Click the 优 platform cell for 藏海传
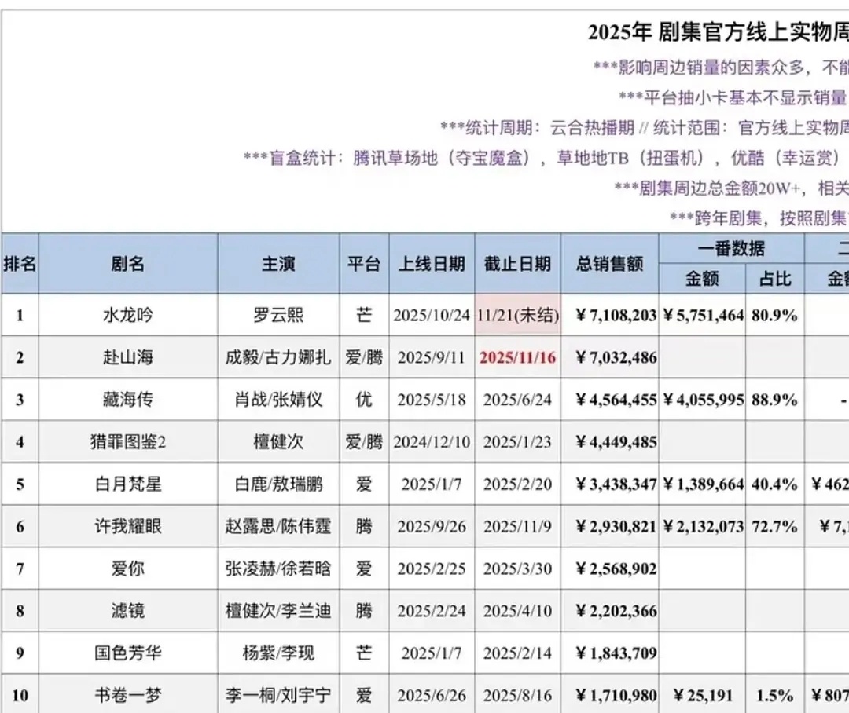Viewport: 849px width, 713px height. (x=364, y=399)
